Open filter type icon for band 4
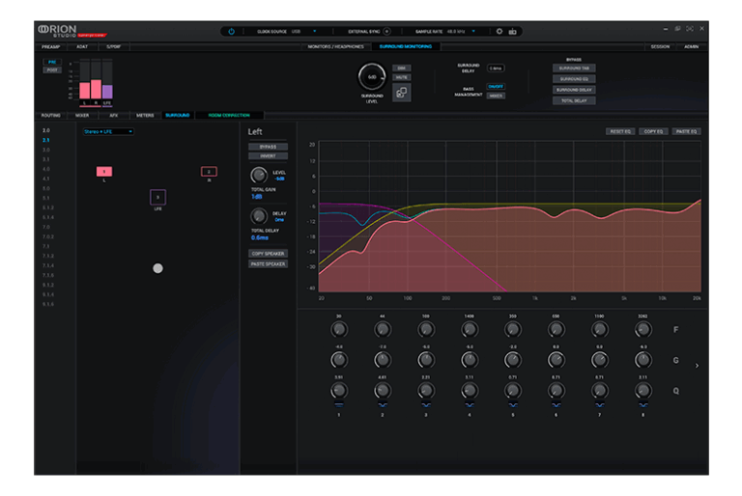The image size is (742, 496). (470, 404)
